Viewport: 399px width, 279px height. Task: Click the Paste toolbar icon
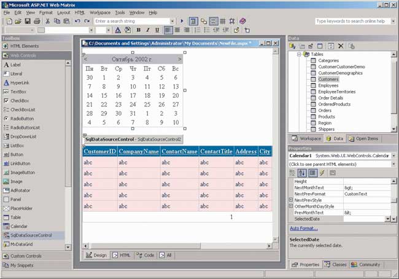click(x=66, y=21)
